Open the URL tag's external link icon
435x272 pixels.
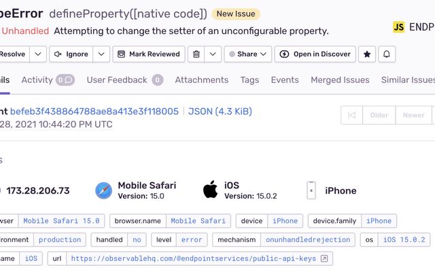(324, 258)
